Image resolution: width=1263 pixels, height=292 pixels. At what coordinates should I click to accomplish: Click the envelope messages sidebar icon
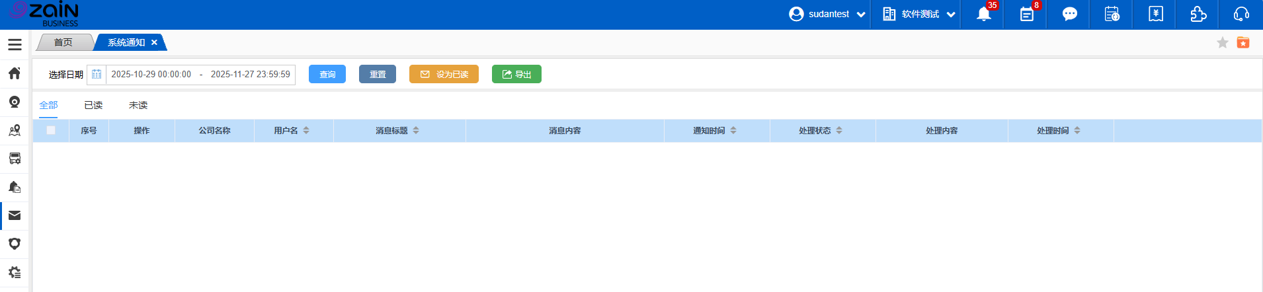(x=15, y=215)
